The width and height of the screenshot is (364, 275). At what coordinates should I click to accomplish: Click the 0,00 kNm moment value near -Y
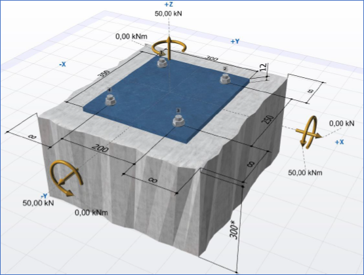tap(91, 212)
